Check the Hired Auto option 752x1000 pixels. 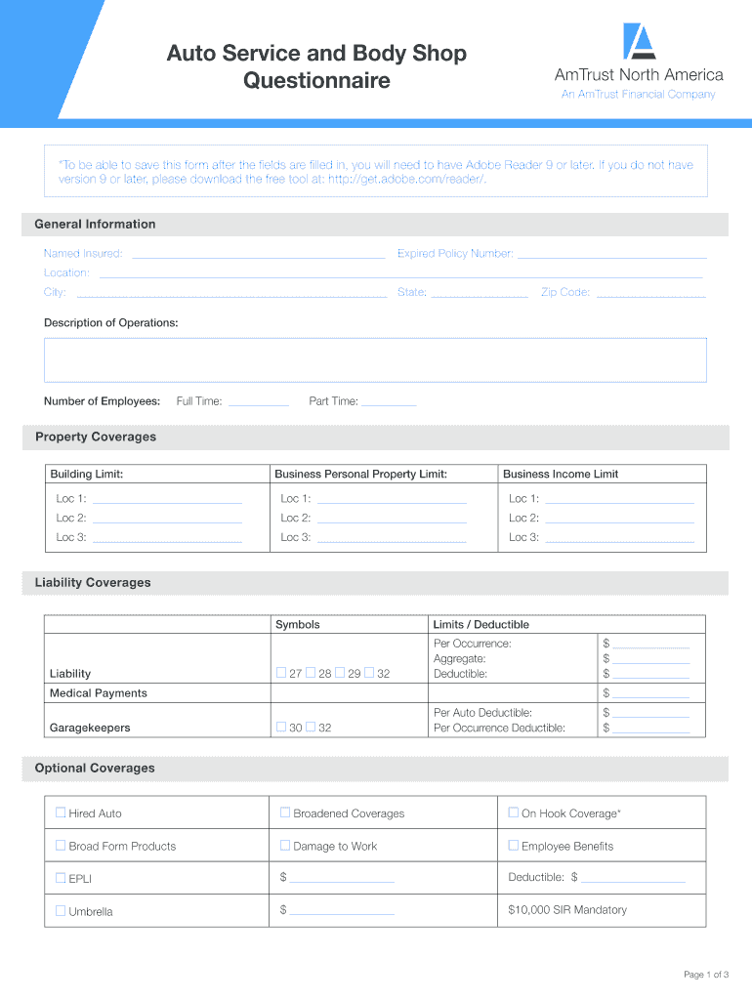pos(61,812)
